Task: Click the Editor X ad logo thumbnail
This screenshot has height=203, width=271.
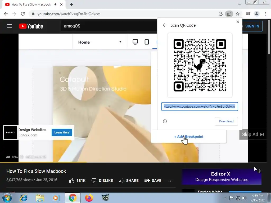Action: click(x=10, y=132)
